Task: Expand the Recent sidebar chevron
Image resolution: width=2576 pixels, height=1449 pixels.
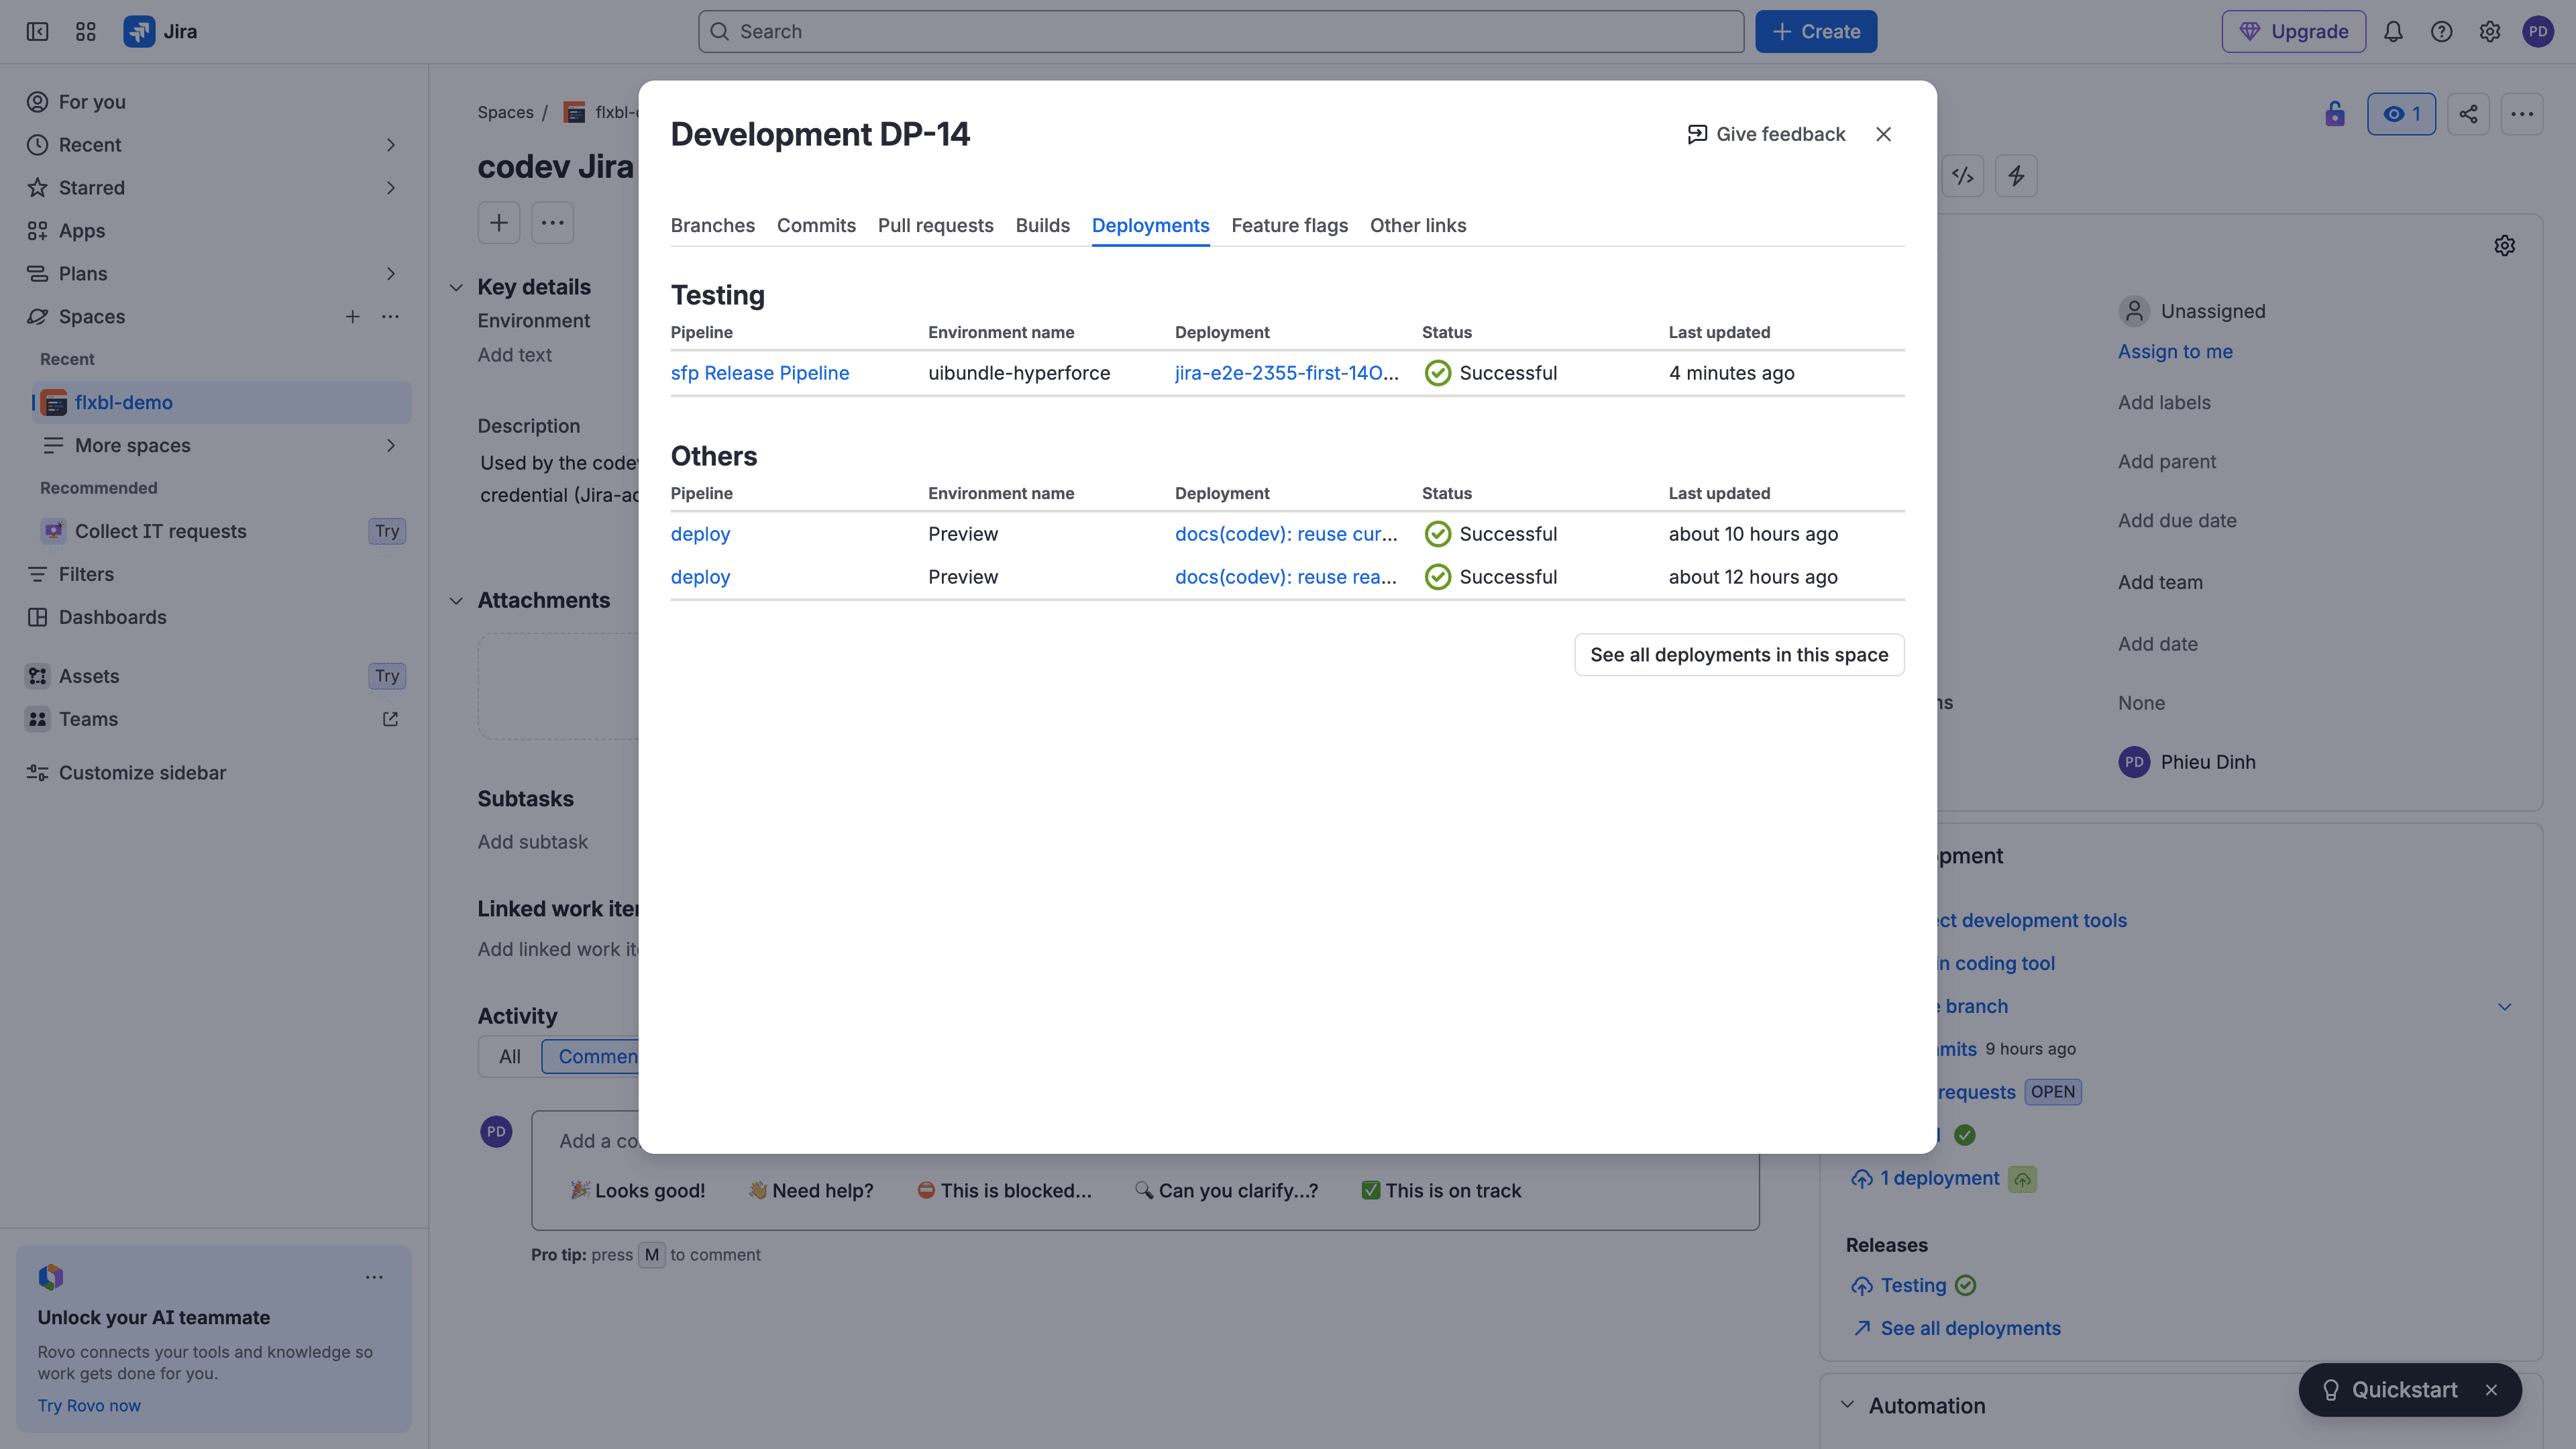Action: pyautogui.click(x=390, y=145)
